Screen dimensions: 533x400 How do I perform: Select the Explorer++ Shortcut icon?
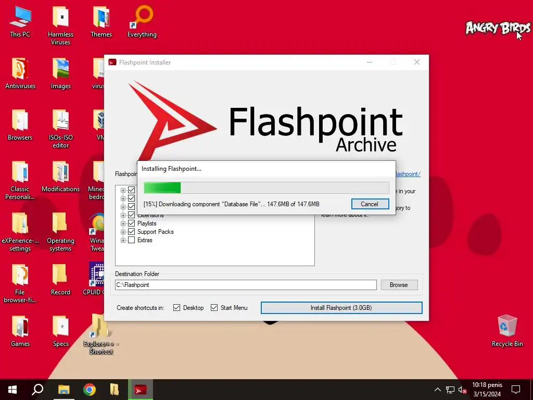[101, 335]
